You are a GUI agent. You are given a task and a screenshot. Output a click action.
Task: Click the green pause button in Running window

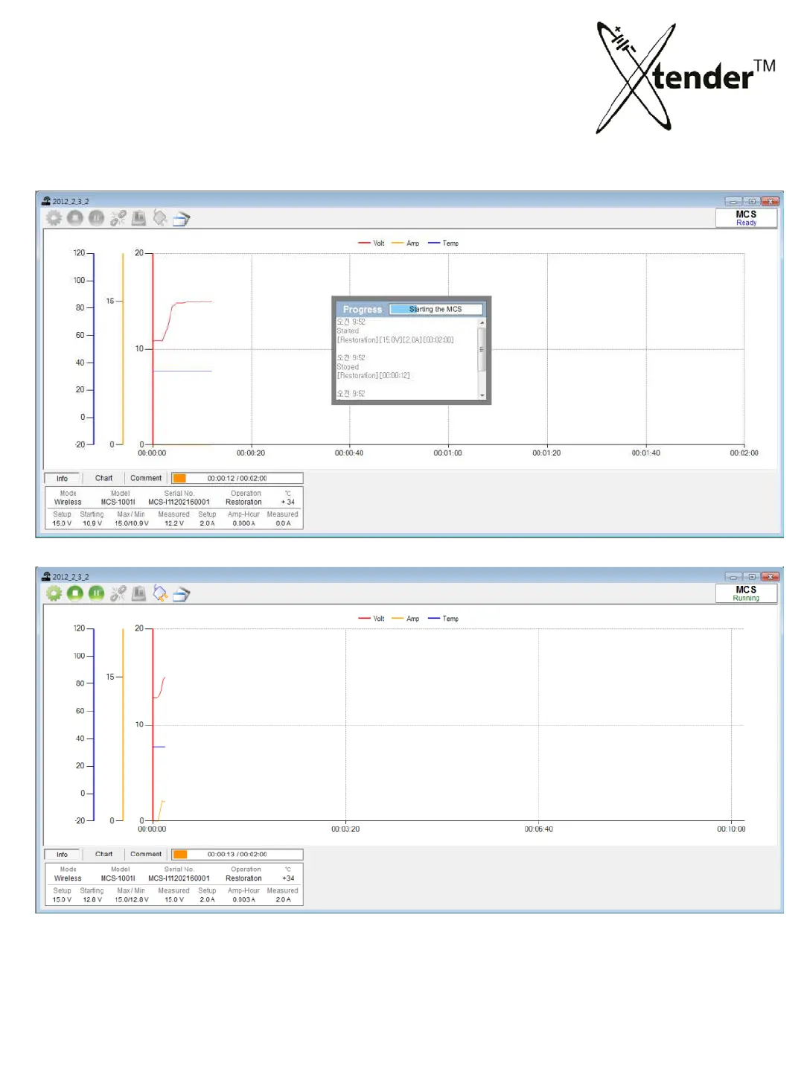click(x=96, y=593)
